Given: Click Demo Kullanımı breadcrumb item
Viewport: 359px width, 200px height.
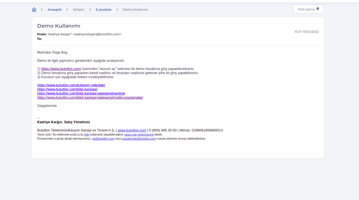Looking at the screenshot, I should [x=136, y=9].
